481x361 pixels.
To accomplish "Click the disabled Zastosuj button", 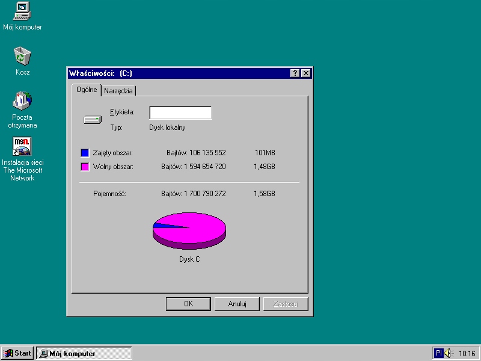I will coord(286,304).
